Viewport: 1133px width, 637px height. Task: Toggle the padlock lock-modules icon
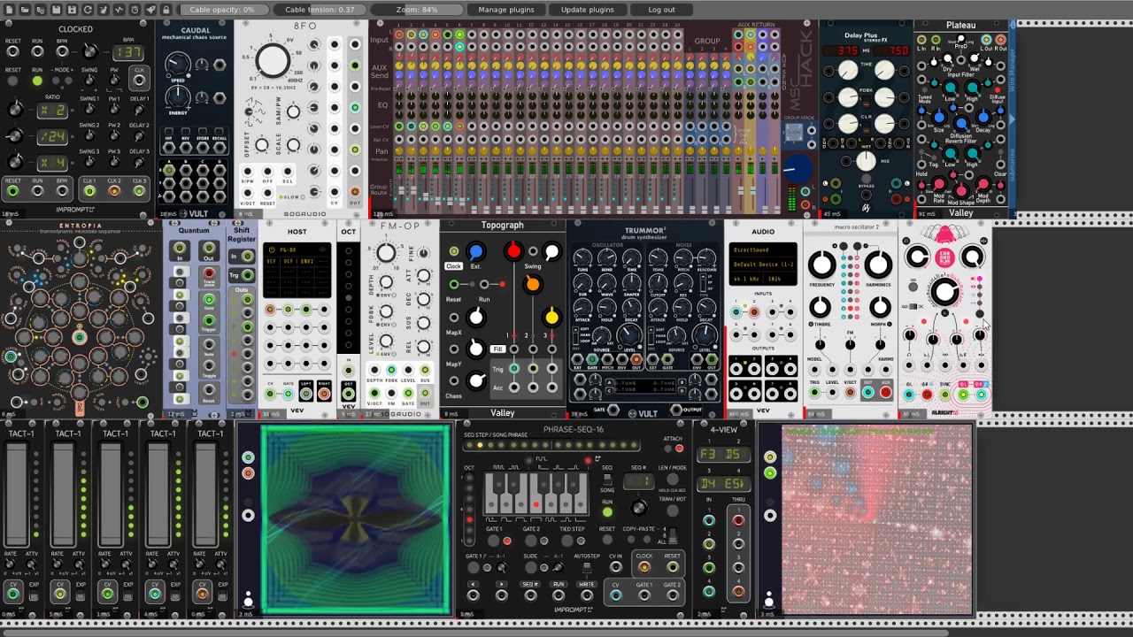pos(166,10)
